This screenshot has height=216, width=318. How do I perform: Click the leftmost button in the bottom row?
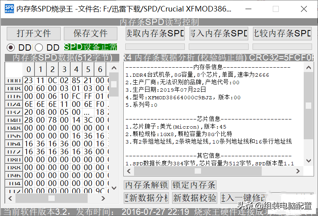tap(146, 197)
